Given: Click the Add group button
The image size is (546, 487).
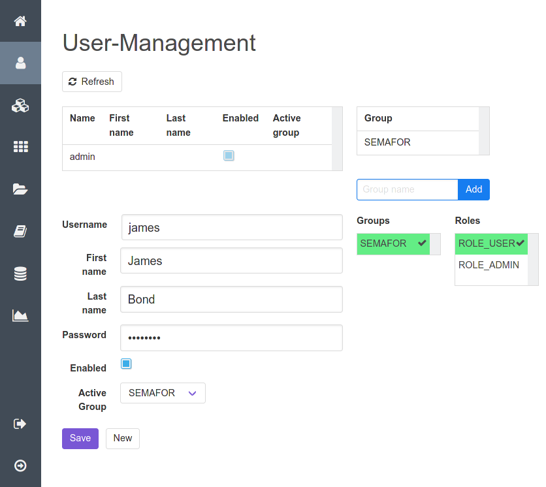Looking at the screenshot, I should [x=474, y=190].
